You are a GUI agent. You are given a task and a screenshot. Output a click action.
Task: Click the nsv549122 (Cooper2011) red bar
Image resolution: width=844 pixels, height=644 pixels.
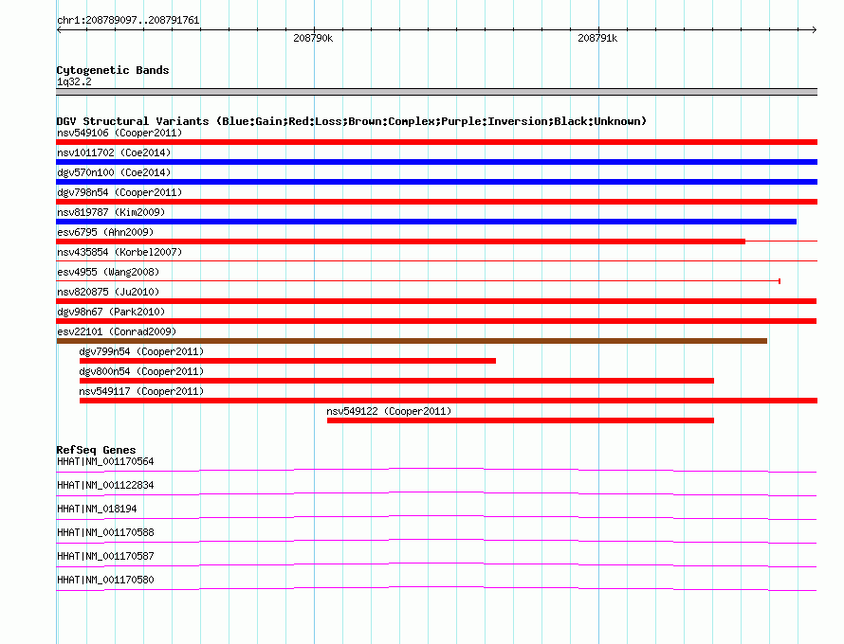click(521, 420)
